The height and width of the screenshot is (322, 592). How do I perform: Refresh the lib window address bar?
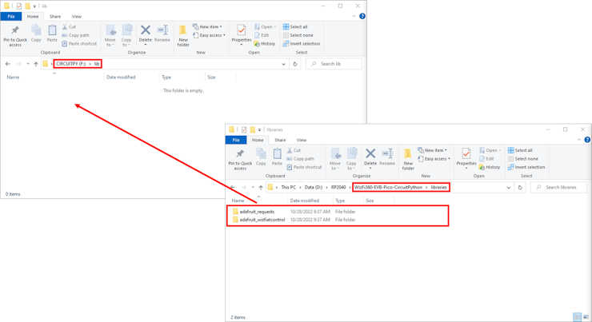(x=295, y=64)
